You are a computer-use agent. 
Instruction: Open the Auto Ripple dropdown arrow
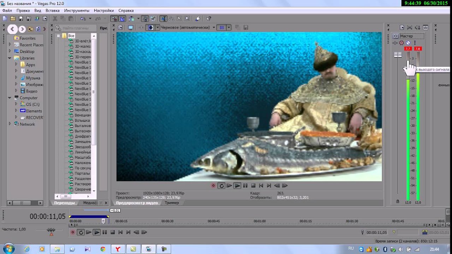(x=138, y=18)
